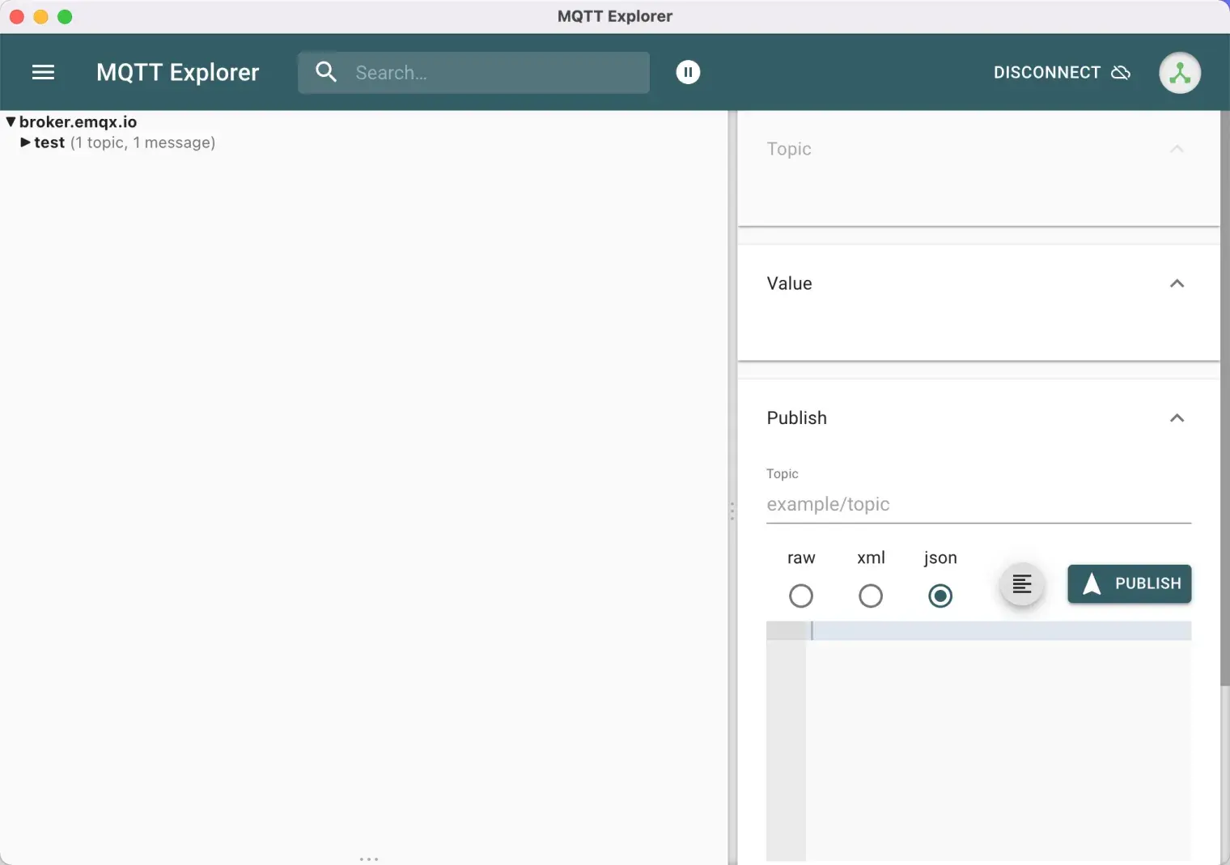The height and width of the screenshot is (865, 1230).
Task: Select the raw payload format
Action: pos(800,596)
